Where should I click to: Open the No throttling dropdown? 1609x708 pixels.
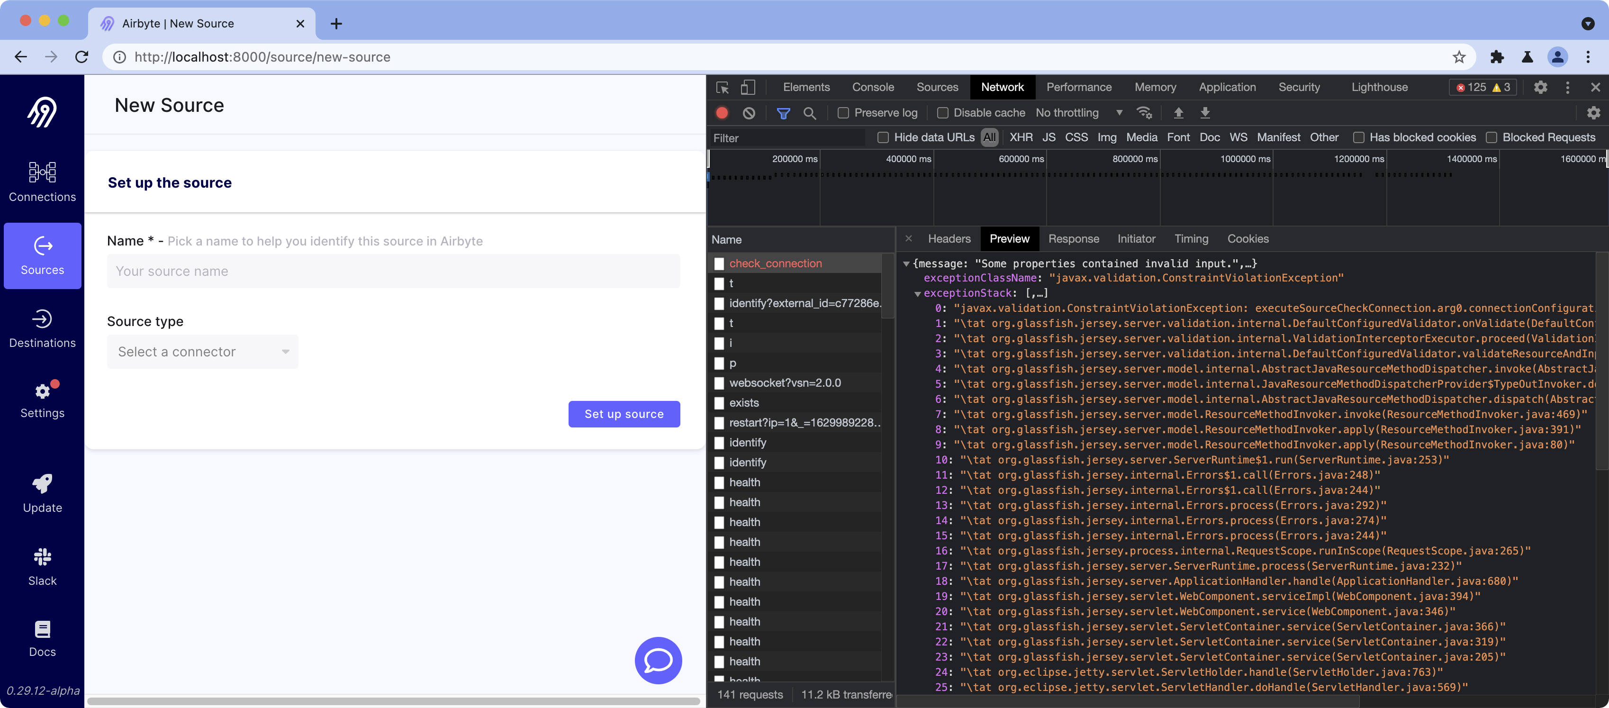pos(1079,113)
